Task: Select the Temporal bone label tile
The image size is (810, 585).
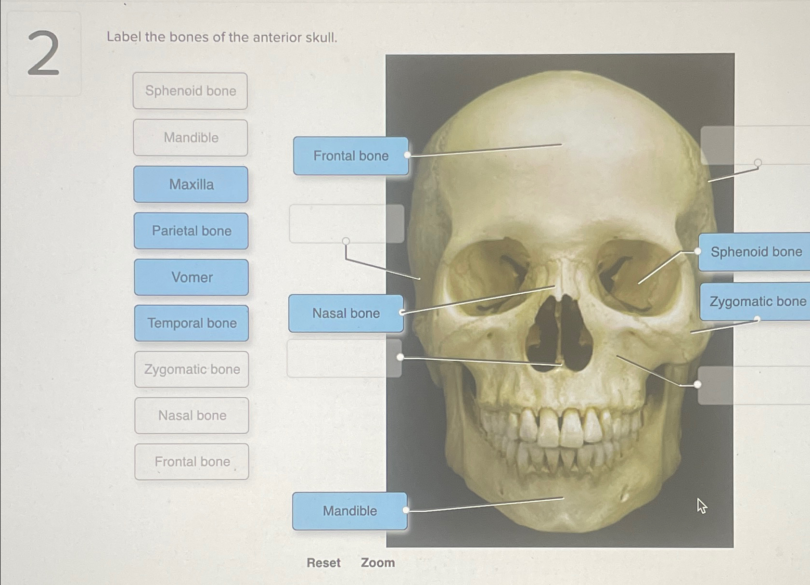Action: pos(192,323)
